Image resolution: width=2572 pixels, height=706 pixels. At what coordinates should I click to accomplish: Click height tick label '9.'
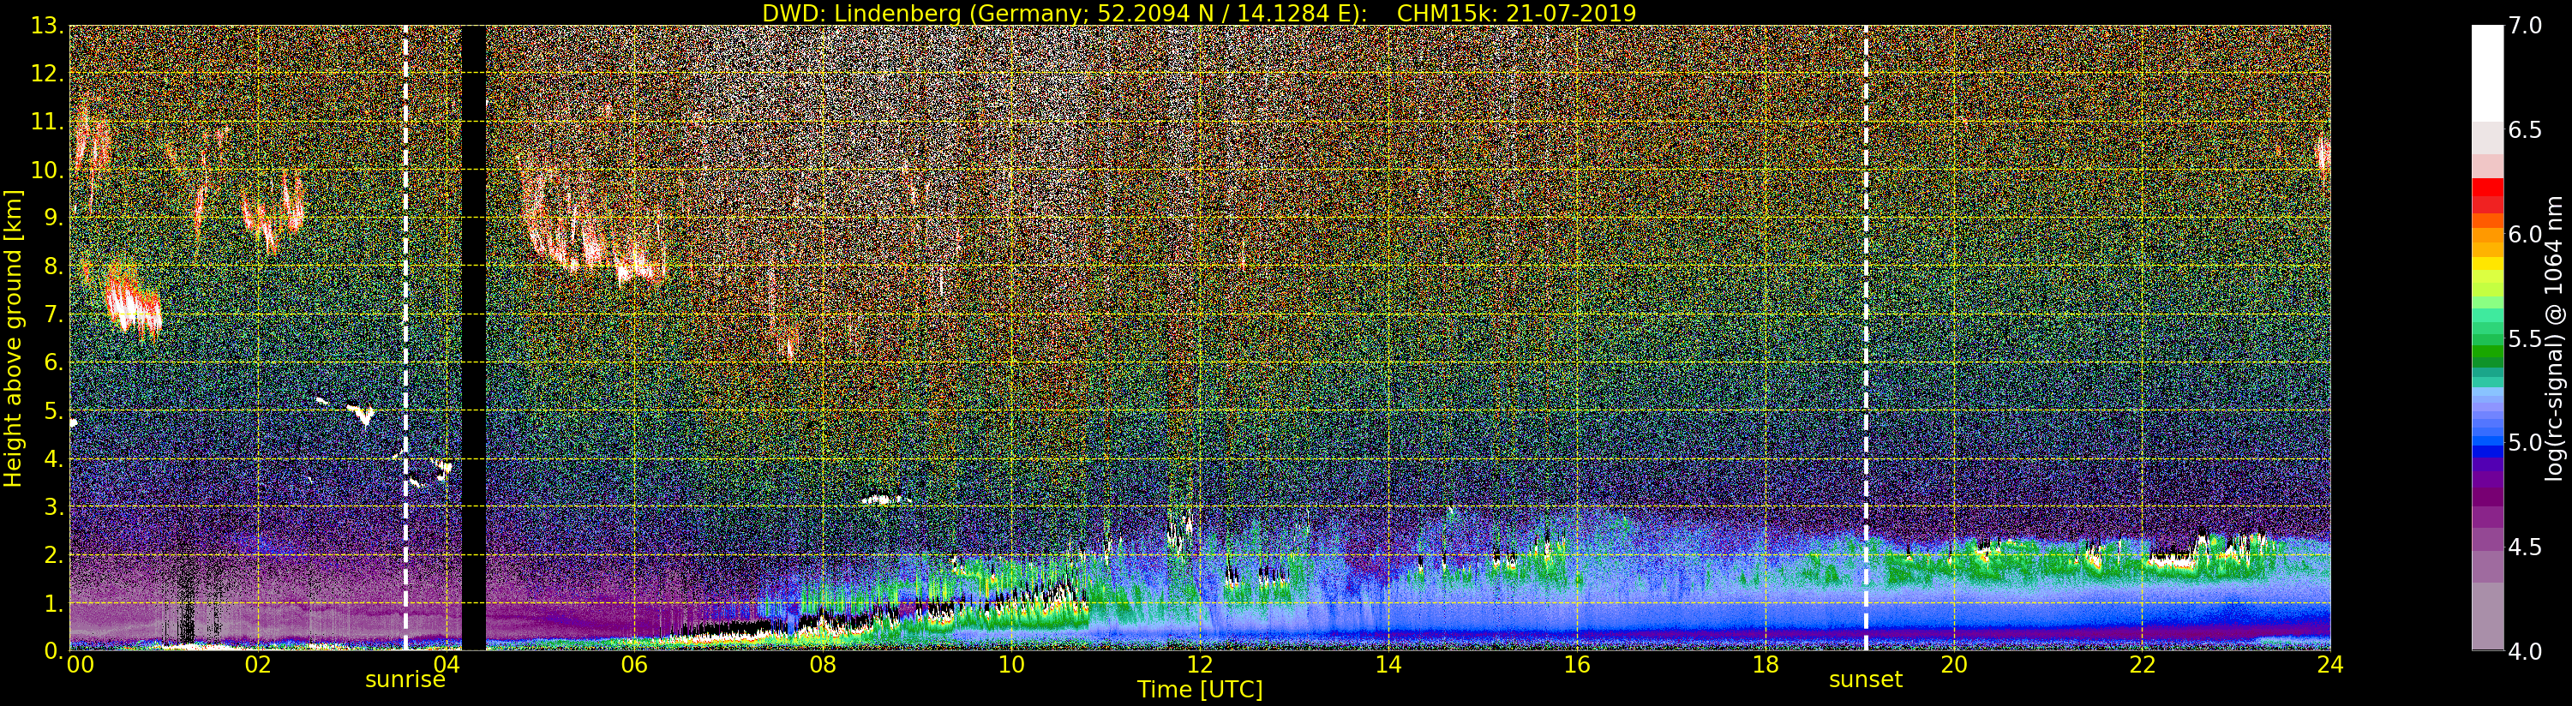[53, 218]
